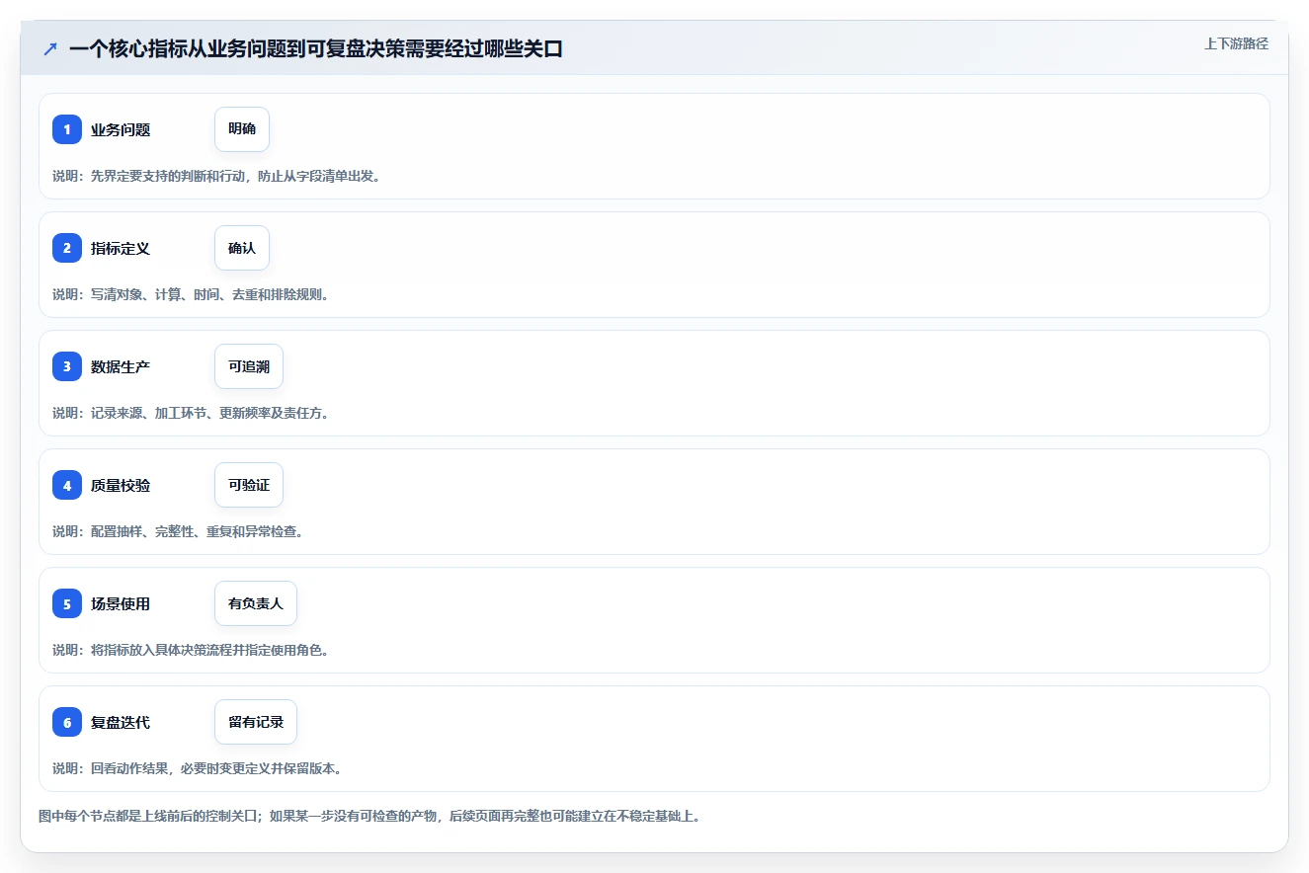This screenshot has height=873, width=1309.
Task: Select the number 6 step badge
Action: 67,722
